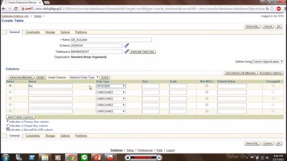The height and width of the screenshot is (161, 287).
Task: Open the PowerPoint taskbar icon
Action: click(x=97, y=157)
